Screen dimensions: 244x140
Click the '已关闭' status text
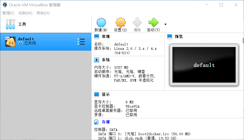coord(30,43)
